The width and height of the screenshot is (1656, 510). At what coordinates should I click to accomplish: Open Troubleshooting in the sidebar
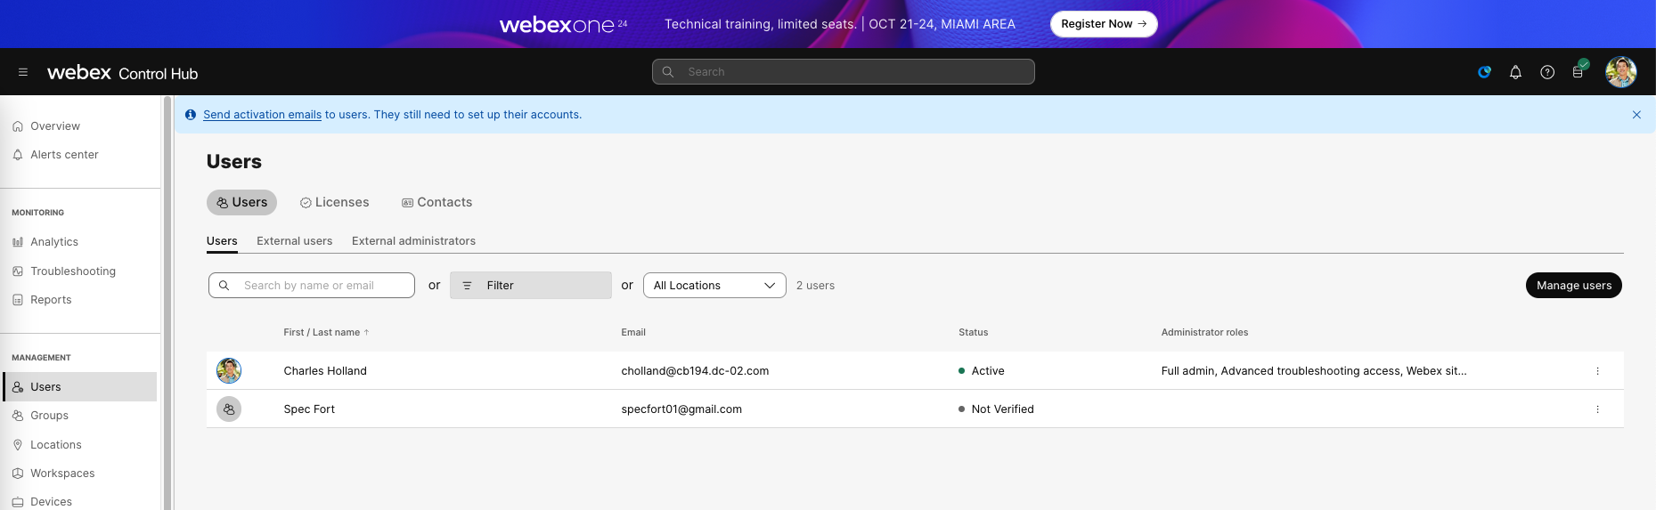(73, 271)
